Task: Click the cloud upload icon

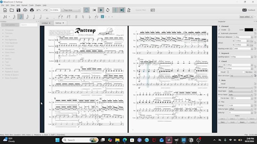Action: [x=25, y=10]
